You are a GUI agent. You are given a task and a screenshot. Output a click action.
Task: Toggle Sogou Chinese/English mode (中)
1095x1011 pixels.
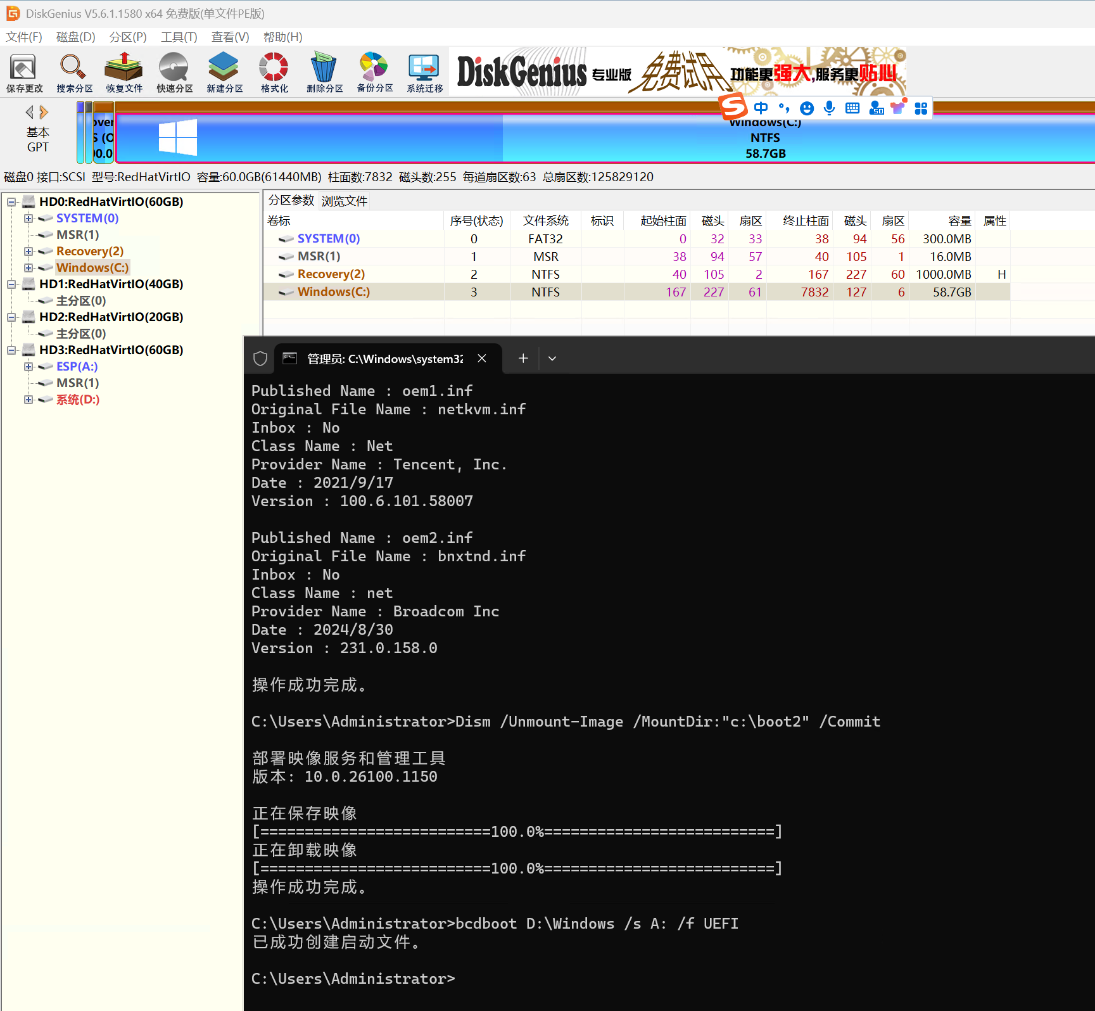point(761,108)
